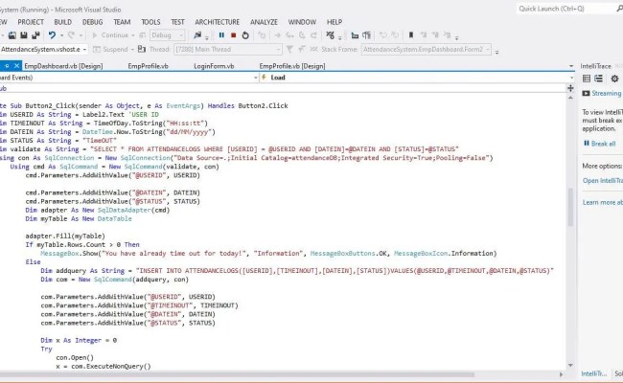Open the HELP menu
This screenshot has height=383, width=623.
(x=335, y=22)
